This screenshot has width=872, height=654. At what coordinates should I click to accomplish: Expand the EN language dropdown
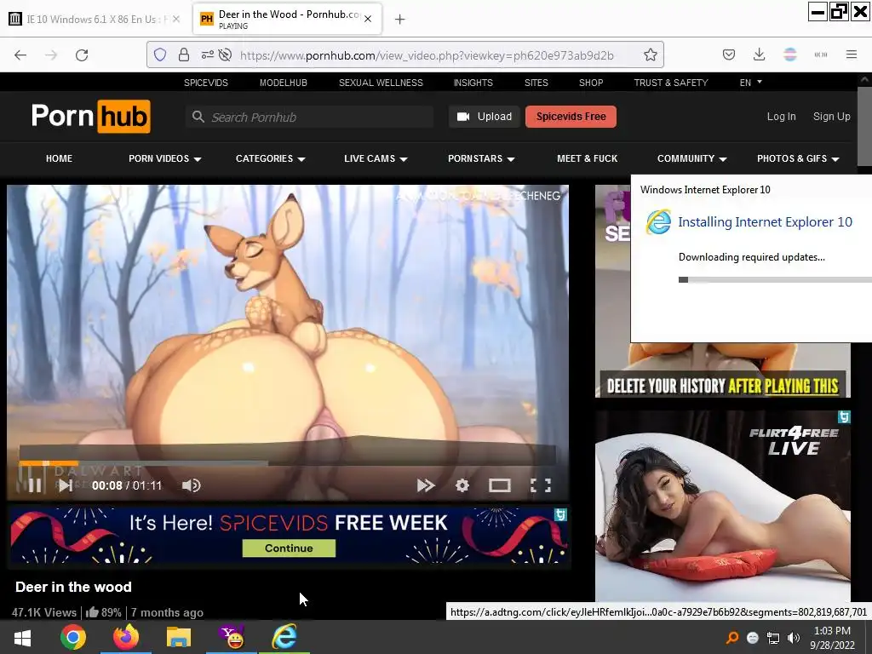751,83
